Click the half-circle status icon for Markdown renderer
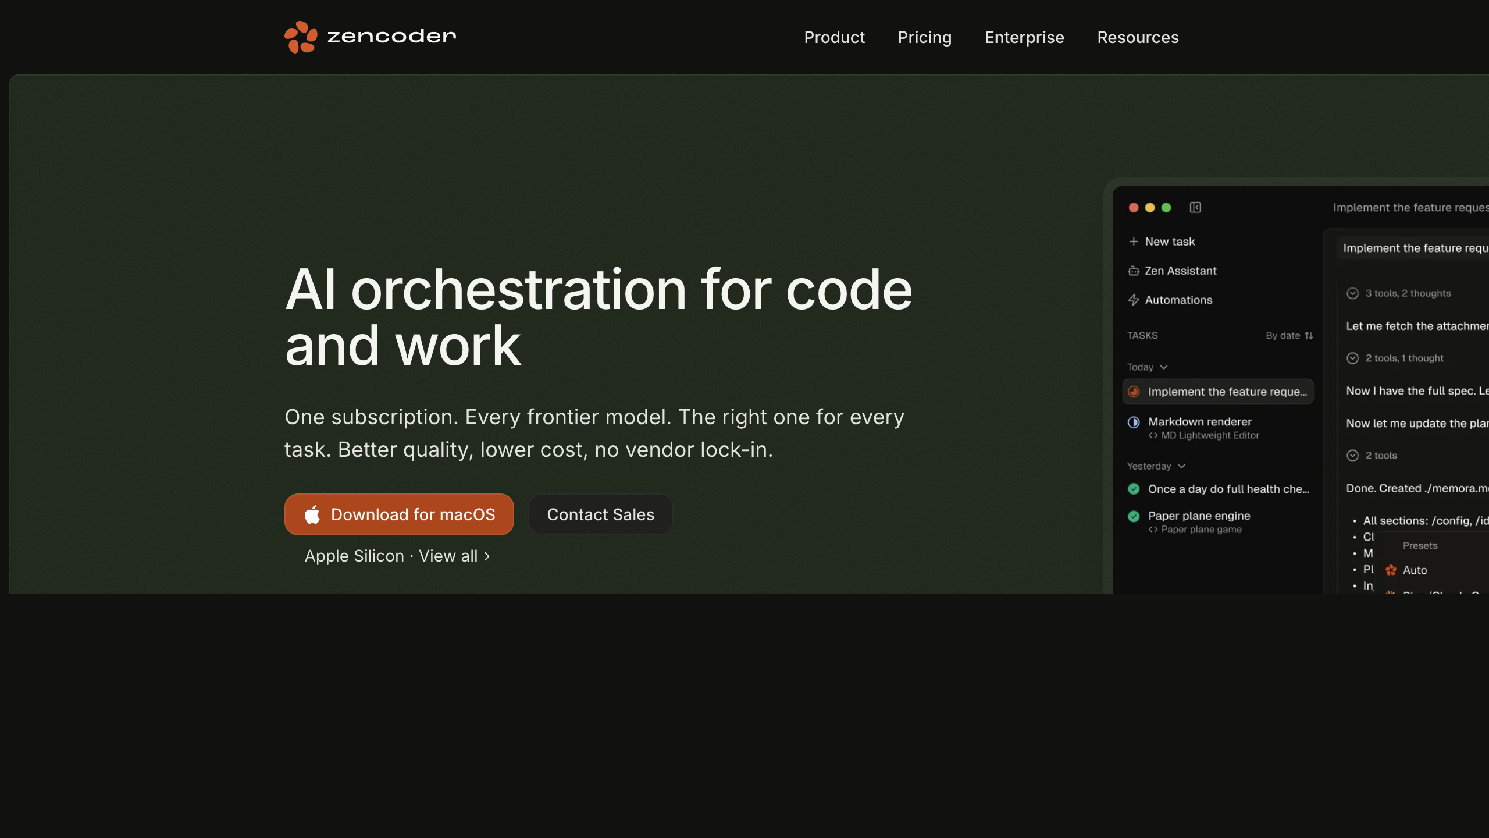 coord(1134,422)
